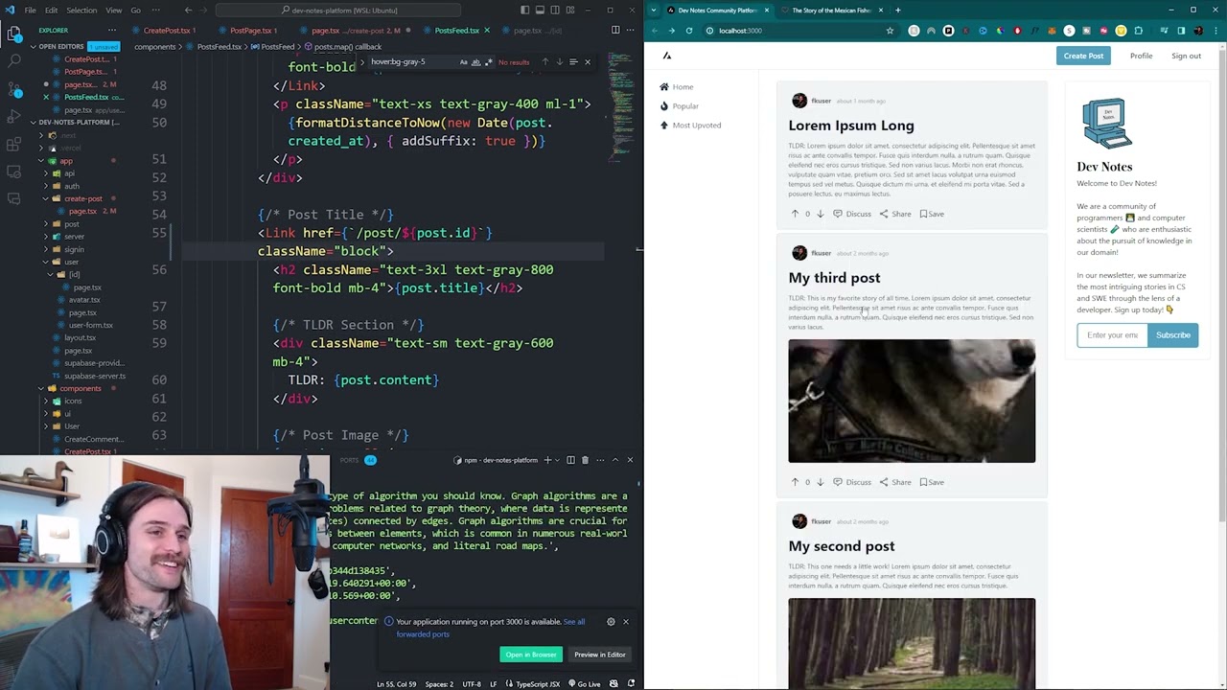1227x690 pixels.
Task: Click Discuss on Lorem Ipsum Long post
Action: pyautogui.click(x=852, y=214)
